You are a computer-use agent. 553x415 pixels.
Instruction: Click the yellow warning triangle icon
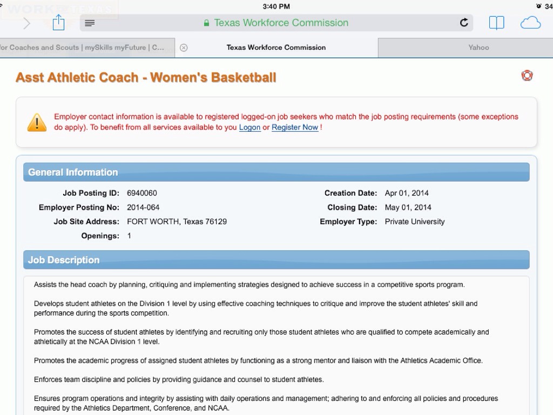coord(37,122)
